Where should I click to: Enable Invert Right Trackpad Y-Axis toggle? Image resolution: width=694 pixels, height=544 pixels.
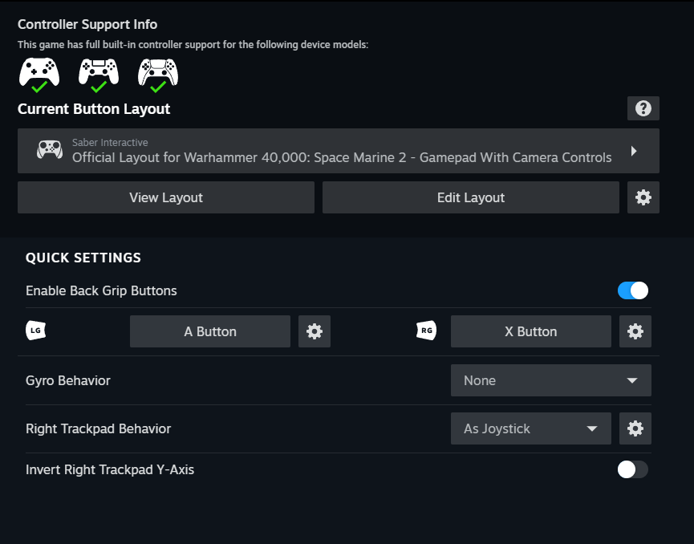633,469
